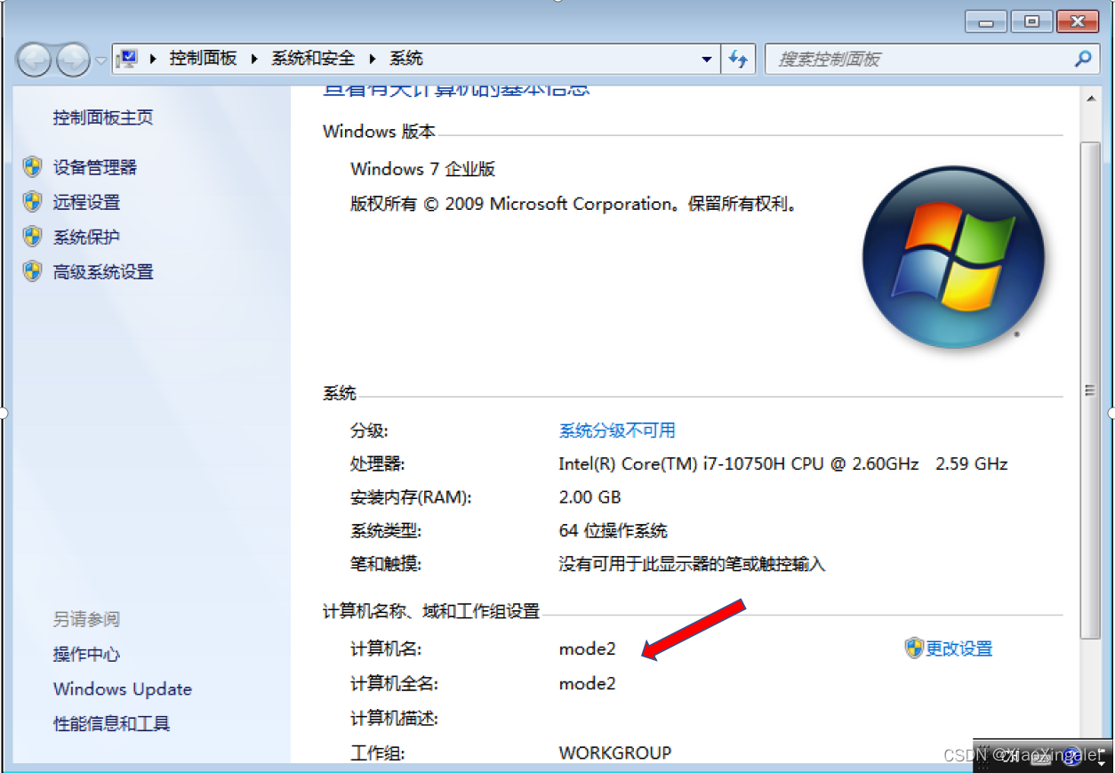Open 系统分级不可用 rating link
Viewport: 1115px width, 773px height.
click(x=617, y=431)
